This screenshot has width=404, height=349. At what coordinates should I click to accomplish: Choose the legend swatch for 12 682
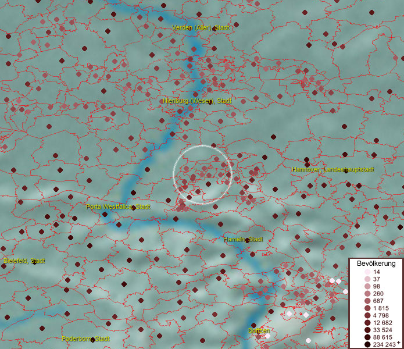(367, 323)
